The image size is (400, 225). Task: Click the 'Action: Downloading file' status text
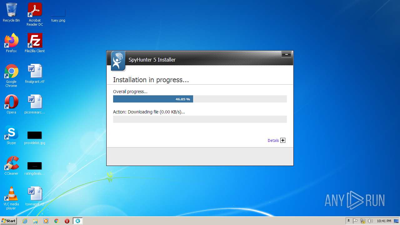(x=149, y=112)
